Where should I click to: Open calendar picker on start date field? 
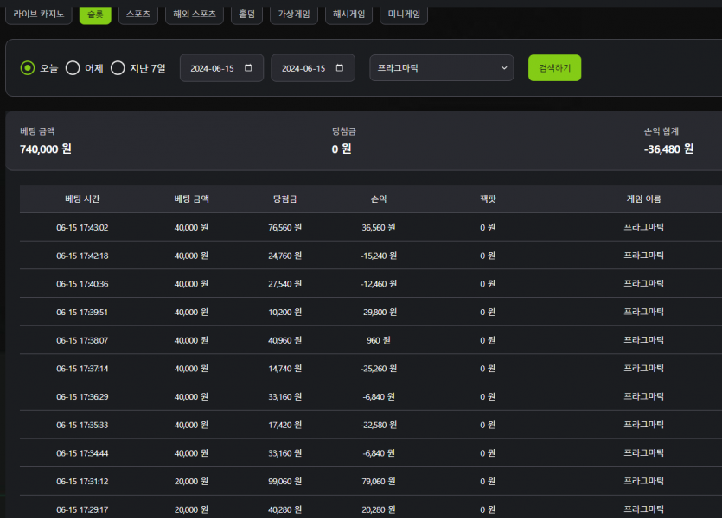click(x=248, y=68)
